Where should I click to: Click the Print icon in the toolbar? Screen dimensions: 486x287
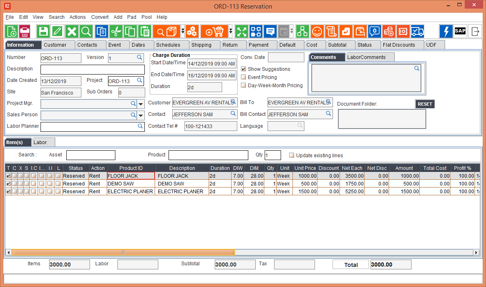pyautogui.click(x=25, y=32)
